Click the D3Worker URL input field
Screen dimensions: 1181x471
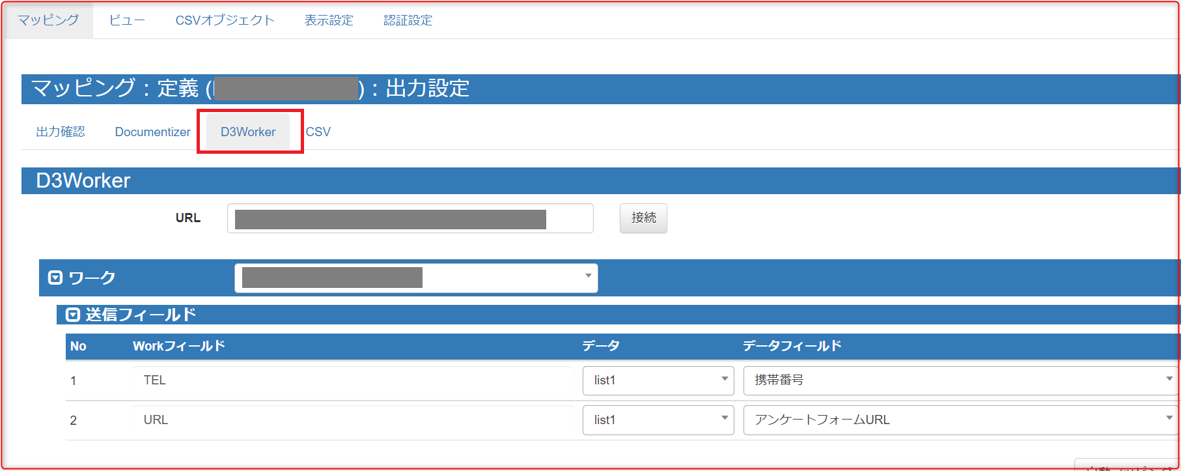[410, 218]
